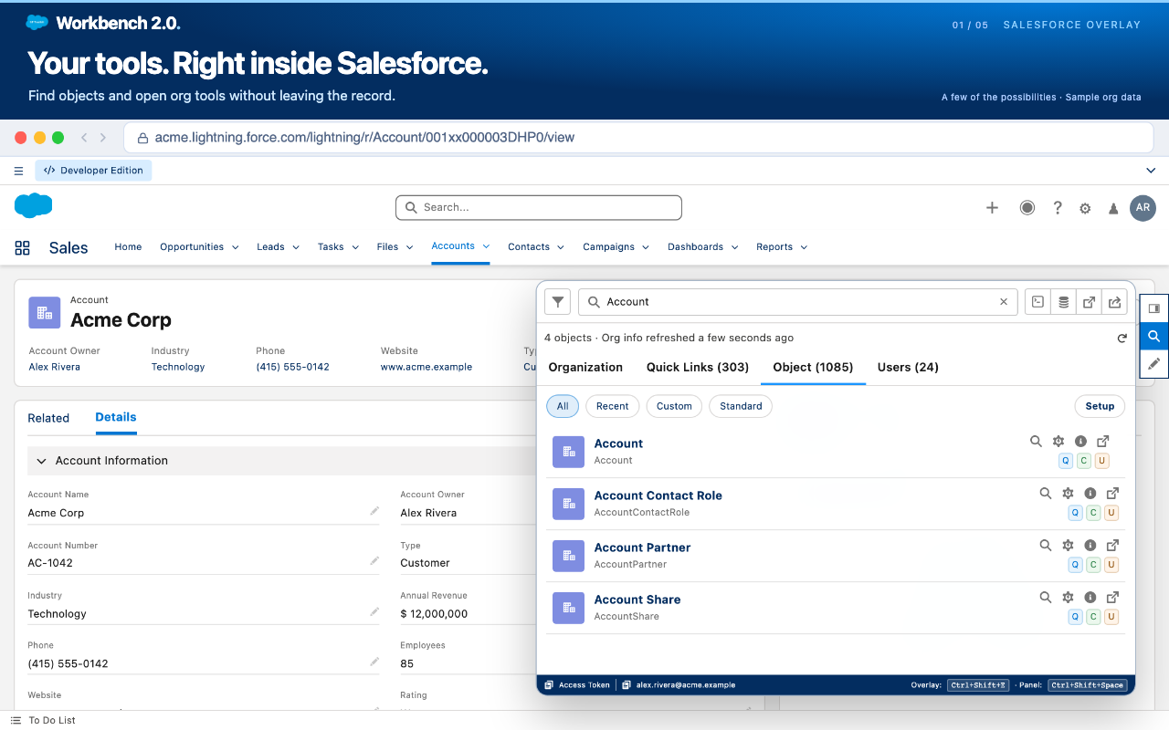Screen dimensions: 1169x730
Task: Refresh org info with the reload icon
Action: point(1122,339)
